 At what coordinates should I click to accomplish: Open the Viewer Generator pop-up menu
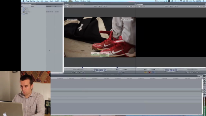click(x=123, y=72)
